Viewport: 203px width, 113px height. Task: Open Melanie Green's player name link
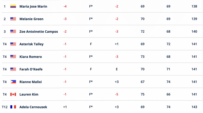(x=31, y=19)
